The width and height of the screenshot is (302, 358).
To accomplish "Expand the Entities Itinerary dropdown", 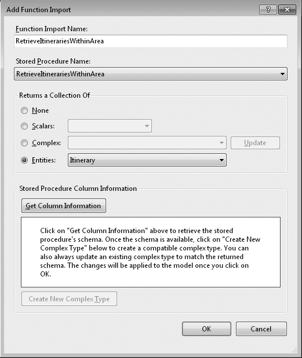I will [147, 160].
